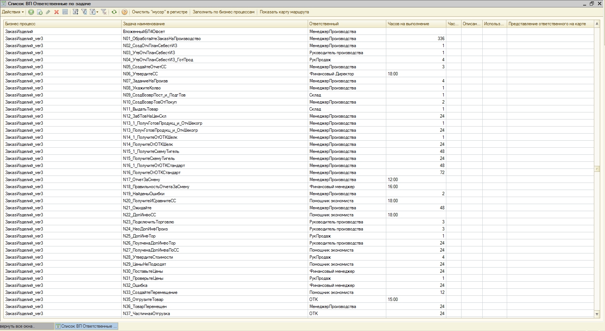Image resolution: width=605 pixels, height=331 pixels.
Task: Select row N01_ОбработайтеЗаказНаПроизводство
Action: pyautogui.click(x=299, y=39)
